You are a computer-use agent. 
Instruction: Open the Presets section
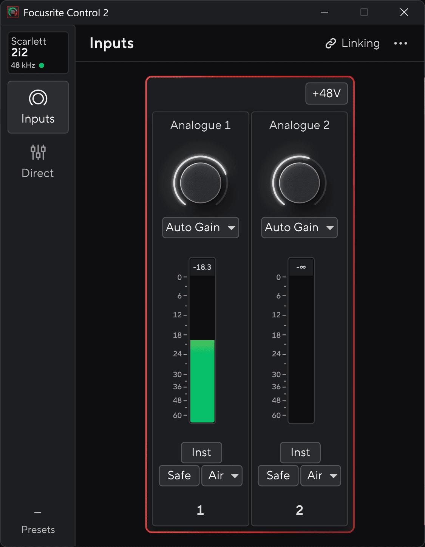click(37, 529)
